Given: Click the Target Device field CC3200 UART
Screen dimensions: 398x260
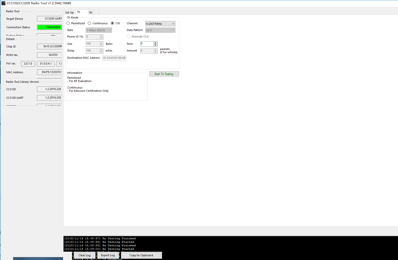Looking at the screenshot, I should coord(49,19).
